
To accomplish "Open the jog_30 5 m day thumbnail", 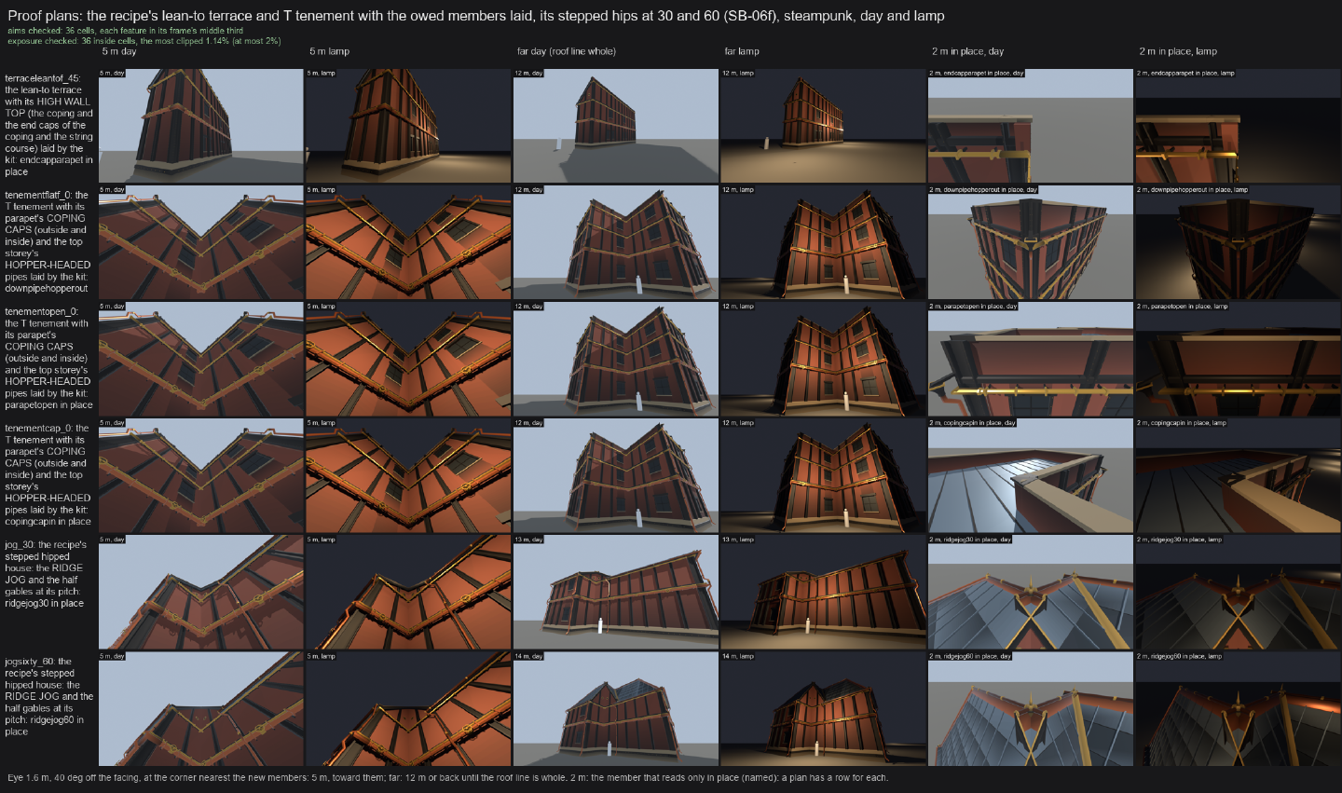I will click(201, 592).
